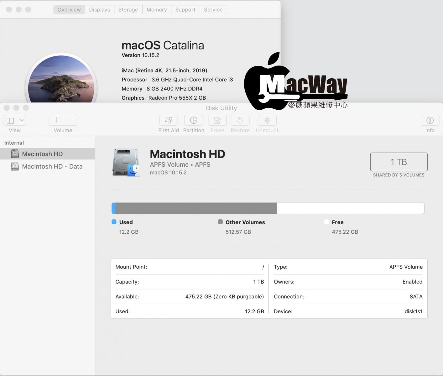Click the 'macOS 10.15.2' text under volume name
Screen dimensions: 443x376
(168, 173)
